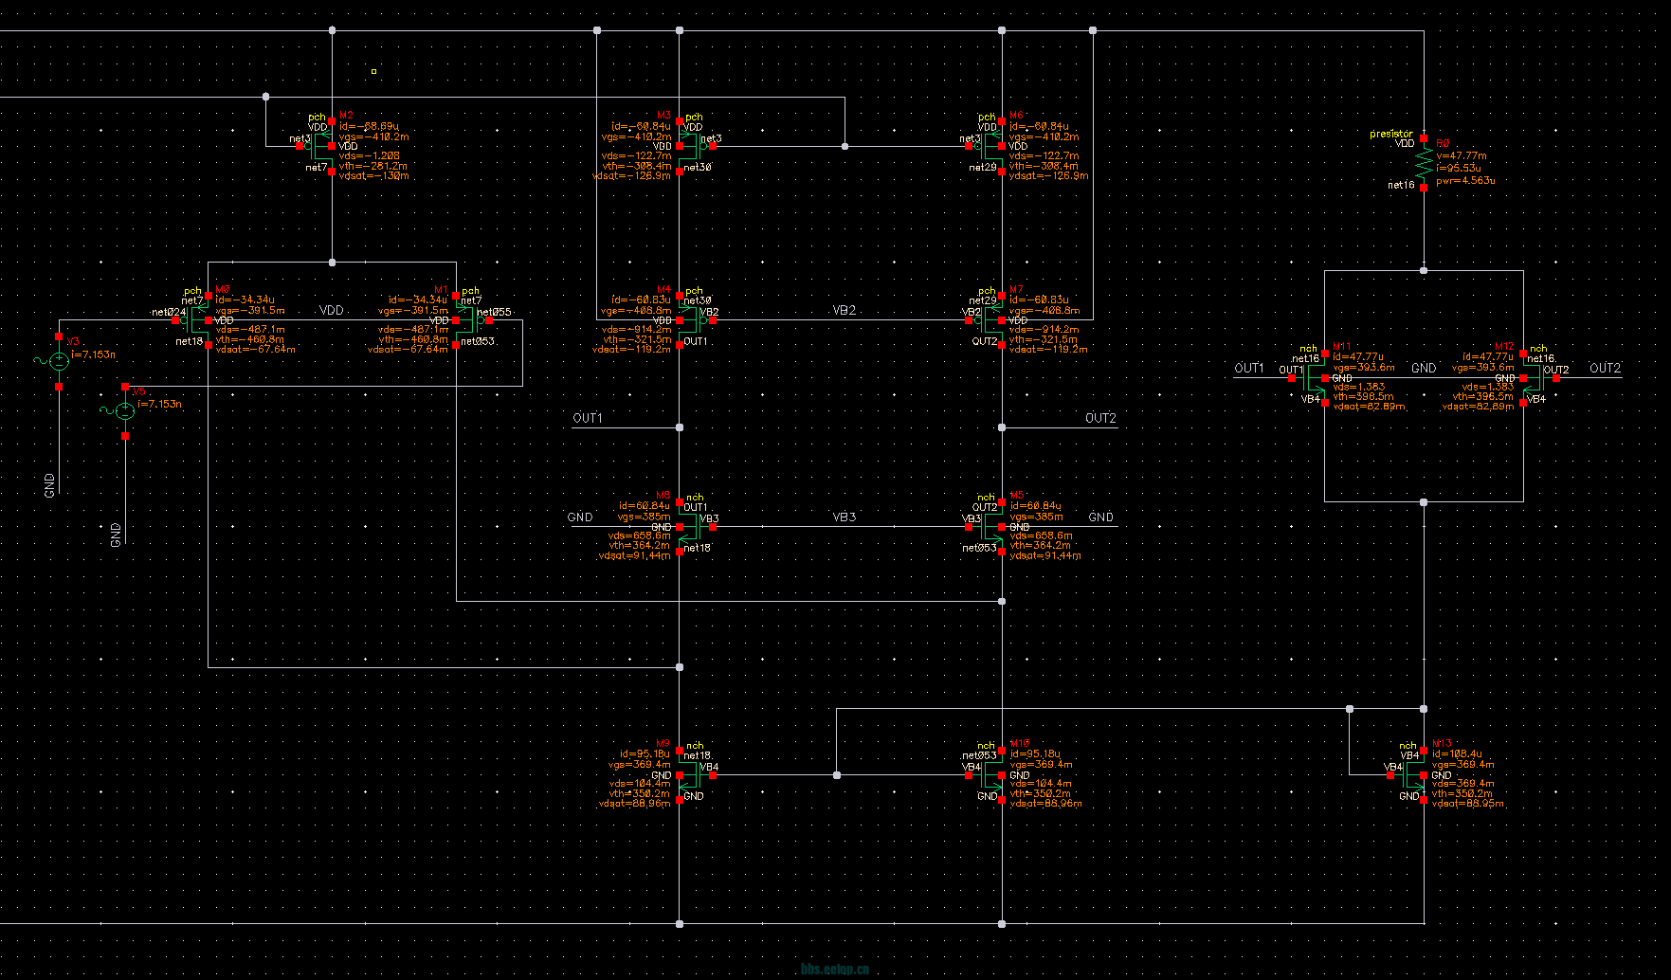
Task: Click M2 vds=-1.208 annotation
Action: [369, 154]
